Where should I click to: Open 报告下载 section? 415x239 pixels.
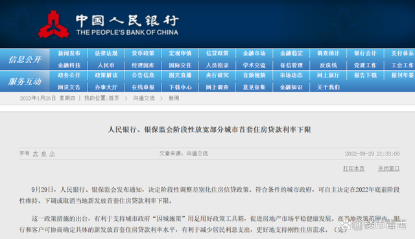365,75
